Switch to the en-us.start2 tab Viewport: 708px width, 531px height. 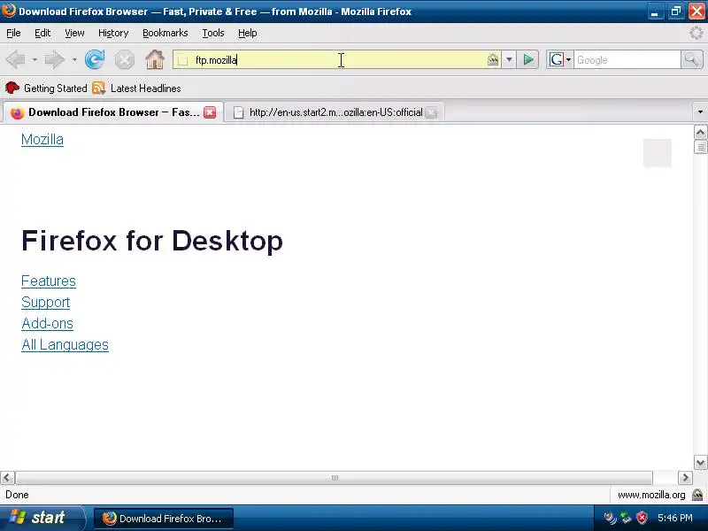click(x=335, y=112)
